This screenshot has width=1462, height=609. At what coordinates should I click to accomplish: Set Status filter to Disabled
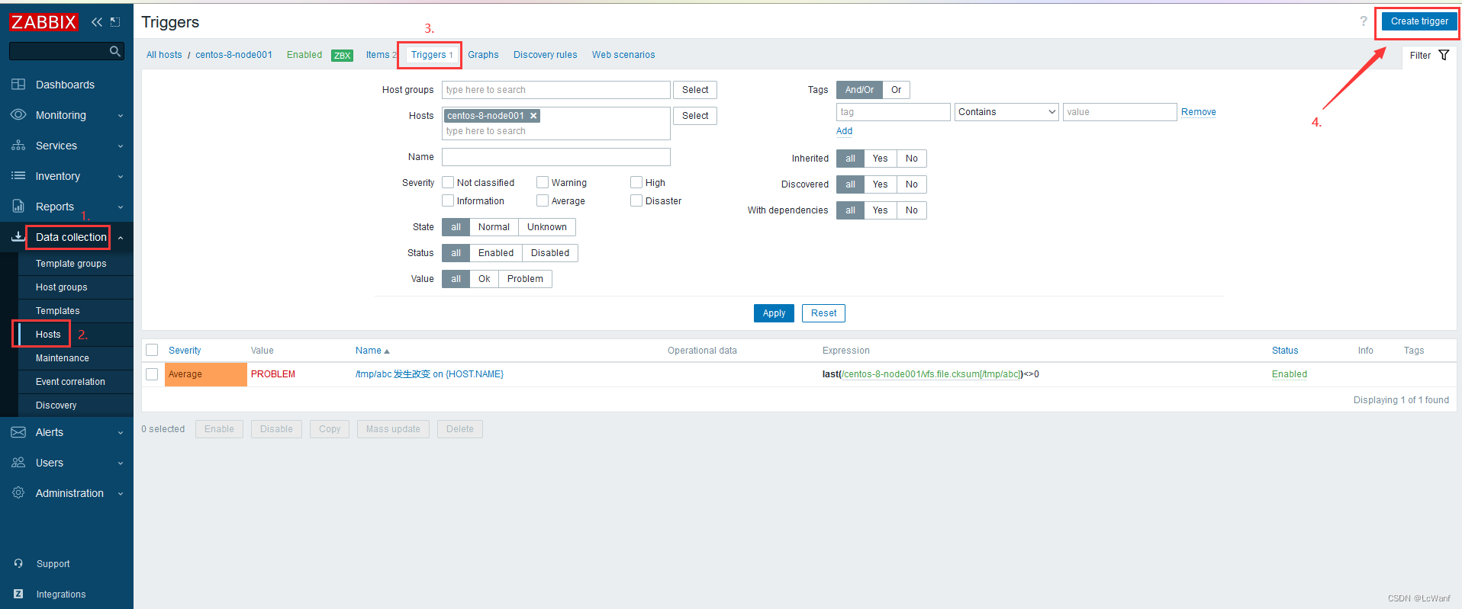(550, 253)
